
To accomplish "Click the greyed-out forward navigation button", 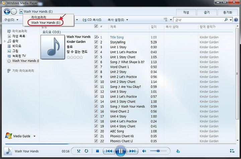I will (x=14, y=11).
